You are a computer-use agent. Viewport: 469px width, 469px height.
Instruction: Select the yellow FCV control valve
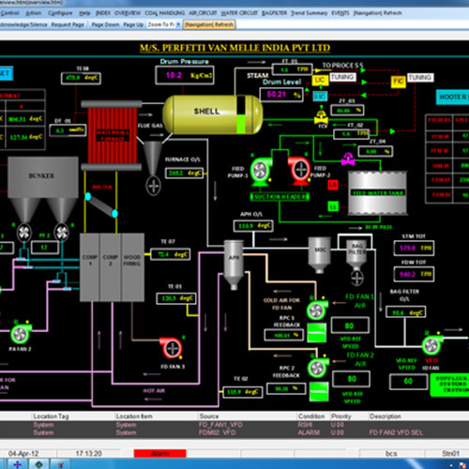pos(321,117)
